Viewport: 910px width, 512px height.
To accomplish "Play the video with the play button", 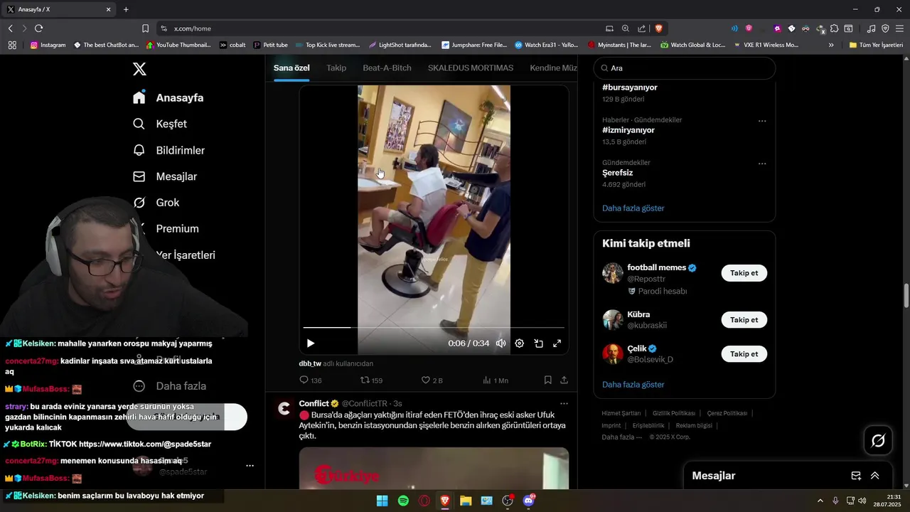I will [311, 343].
